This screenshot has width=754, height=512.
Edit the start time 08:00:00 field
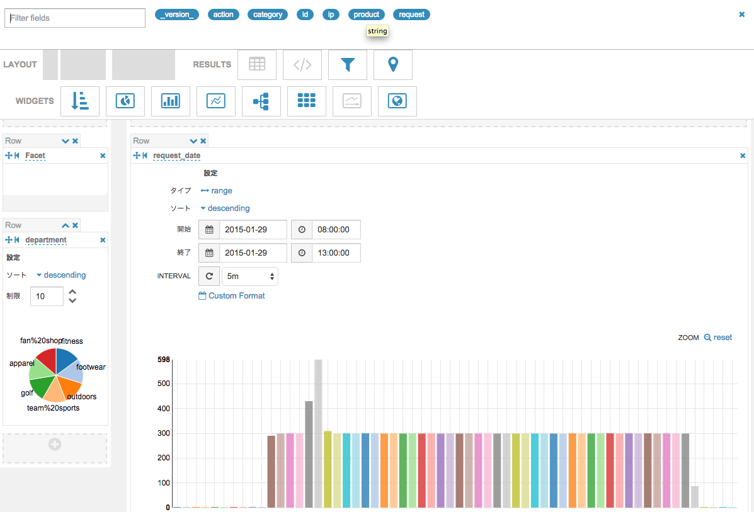[x=336, y=230]
